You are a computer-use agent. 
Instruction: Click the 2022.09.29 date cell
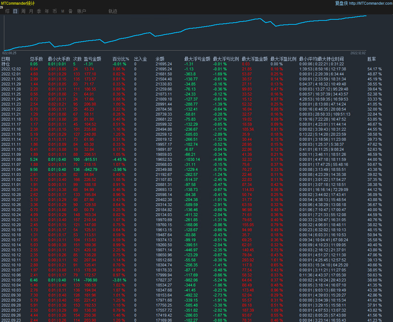[11, 300]
